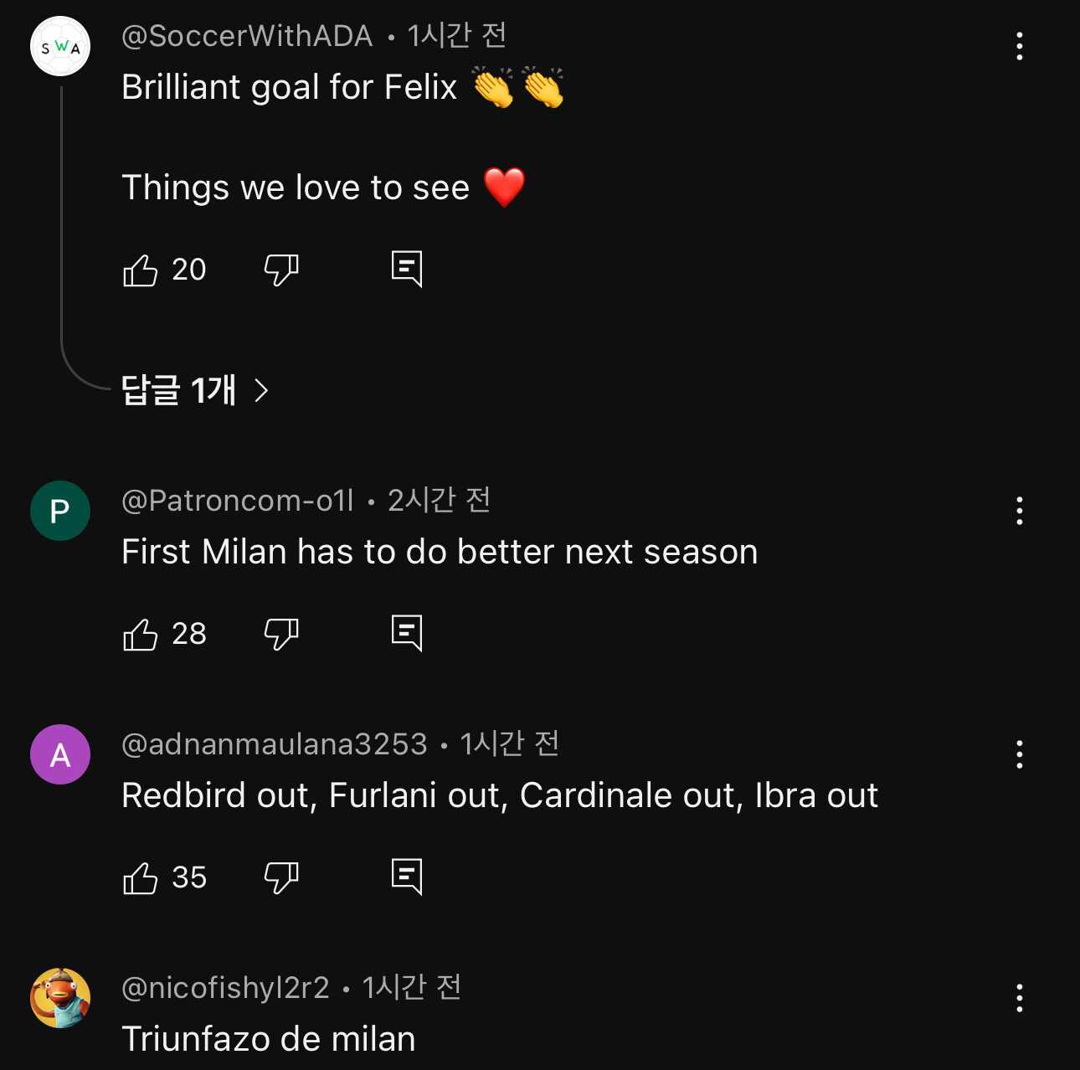1080x1070 pixels.
Task: Open options menu for SoccerWithADA comment
Action: 1019,46
